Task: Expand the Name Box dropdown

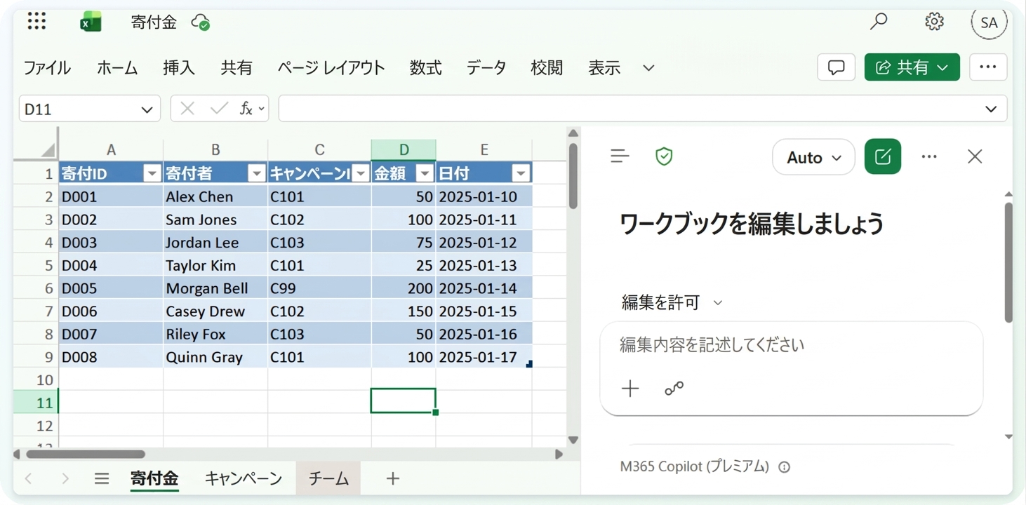Action: click(x=147, y=109)
